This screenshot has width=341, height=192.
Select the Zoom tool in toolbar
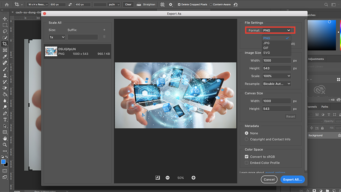5,145
